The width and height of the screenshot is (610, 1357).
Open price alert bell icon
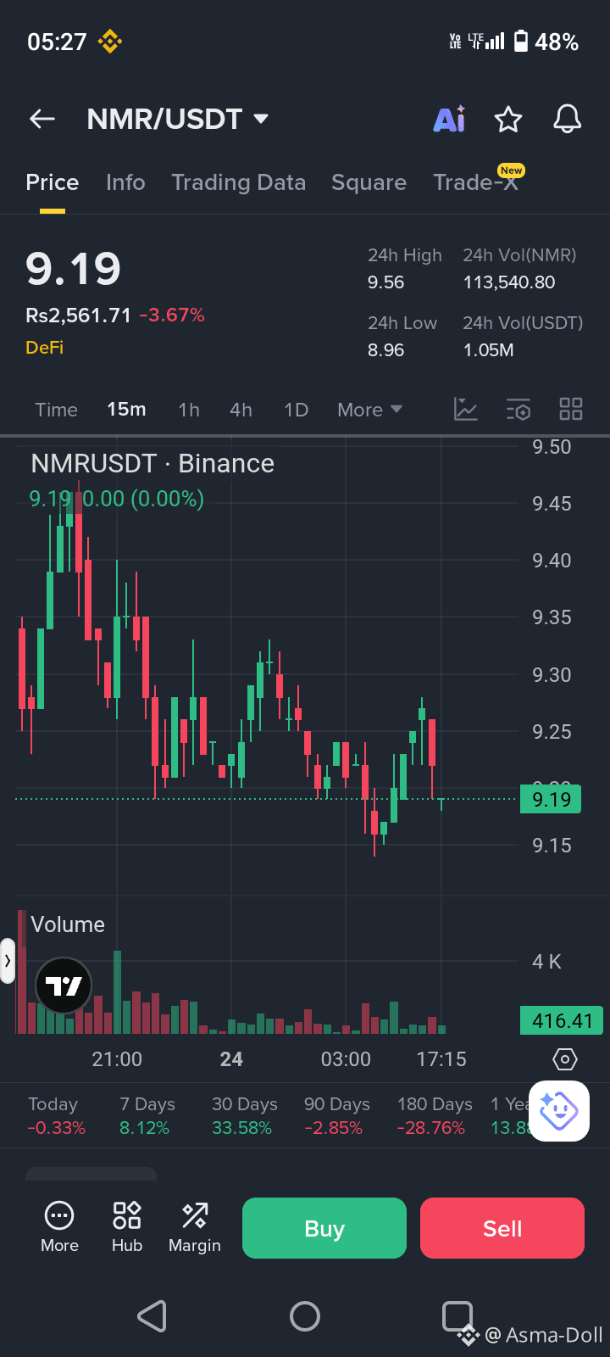(x=568, y=120)
